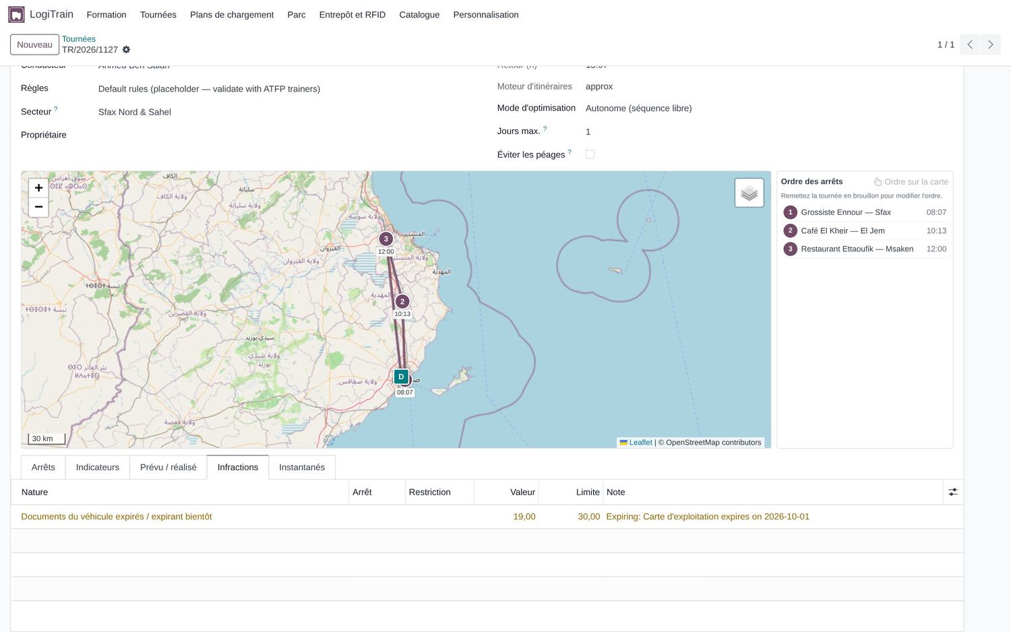Switch to the Instantanés tab
This screenshot has height=632, width=1011.
tap(302, 467)
